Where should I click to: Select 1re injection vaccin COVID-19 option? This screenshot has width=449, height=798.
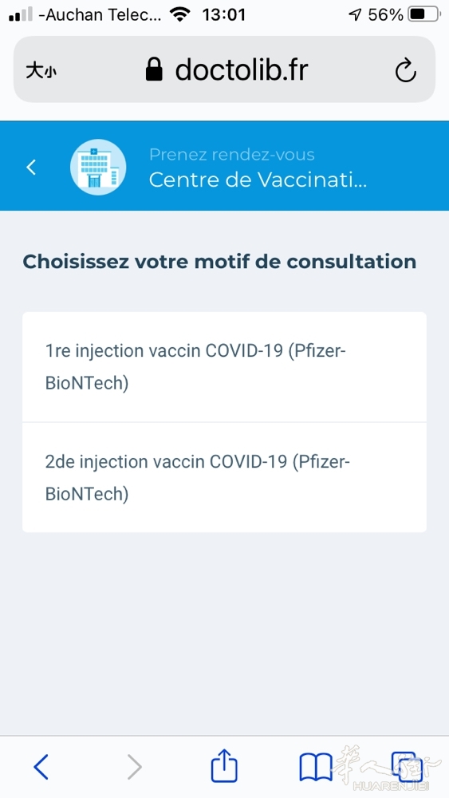click(x=224, y=367)
